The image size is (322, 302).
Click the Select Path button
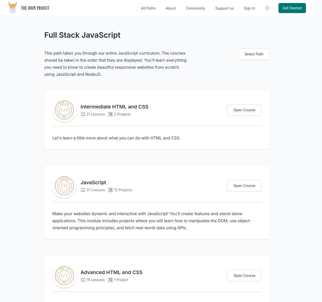coord(254,54)
